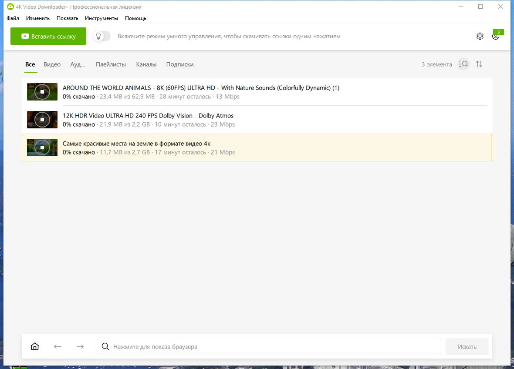Open the search-in-list filter icon
The width and height of the screenshot is (514, 369).
463,64
